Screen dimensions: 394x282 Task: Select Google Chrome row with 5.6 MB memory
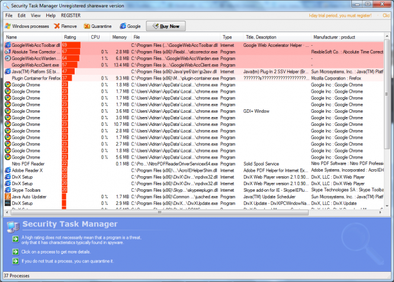[x=194, y=157]
